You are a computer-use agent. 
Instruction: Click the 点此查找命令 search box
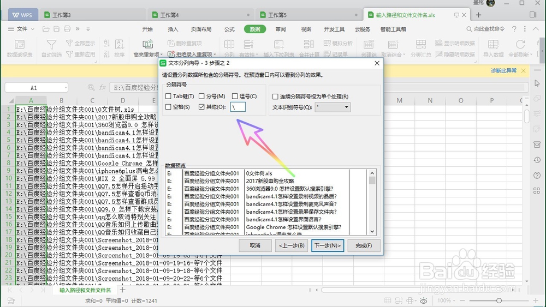(486, 29)
